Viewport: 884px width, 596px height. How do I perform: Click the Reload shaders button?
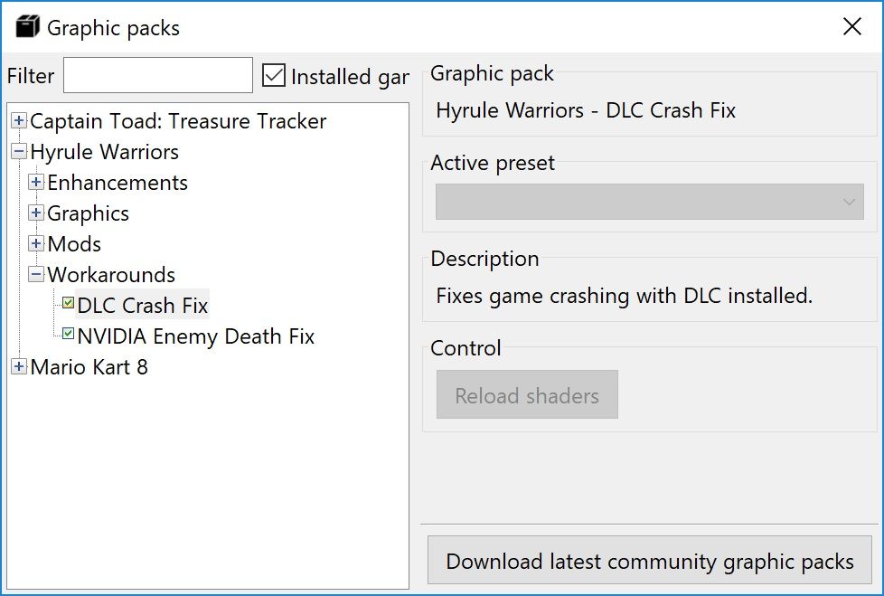coord(527,394)
